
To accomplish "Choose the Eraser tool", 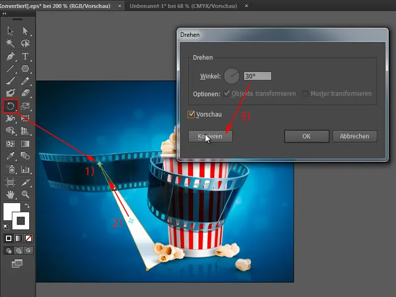I will (25, 93).
